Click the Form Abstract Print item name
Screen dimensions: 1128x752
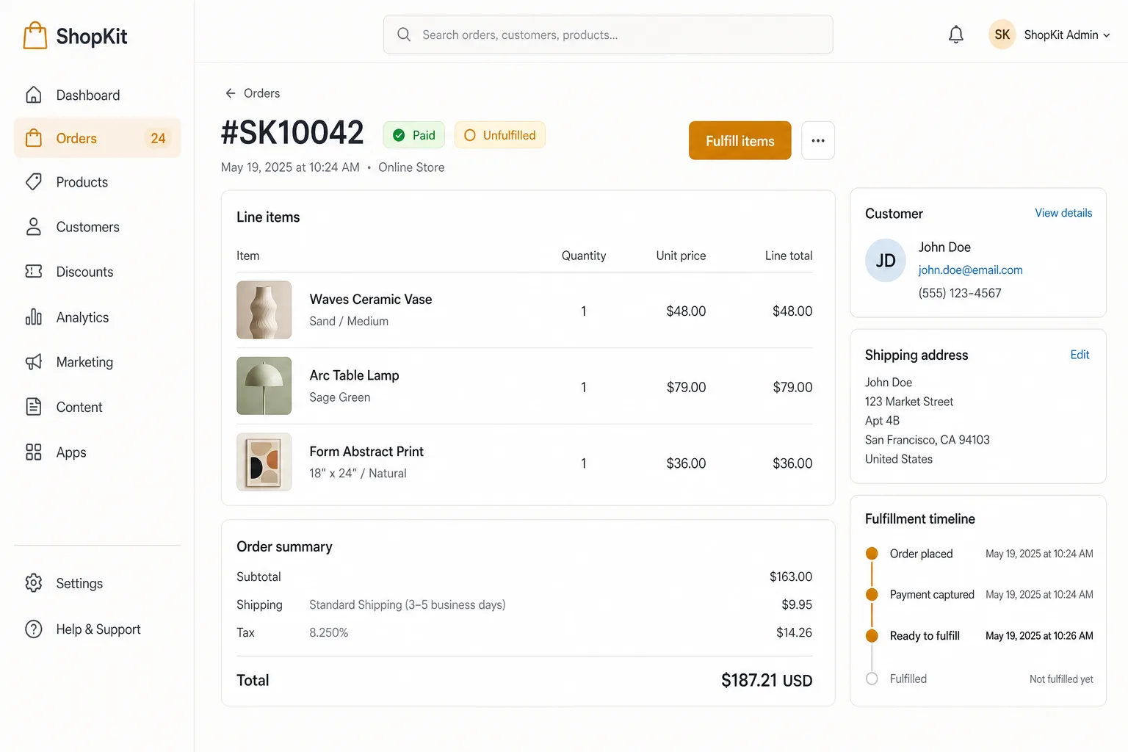366,452
